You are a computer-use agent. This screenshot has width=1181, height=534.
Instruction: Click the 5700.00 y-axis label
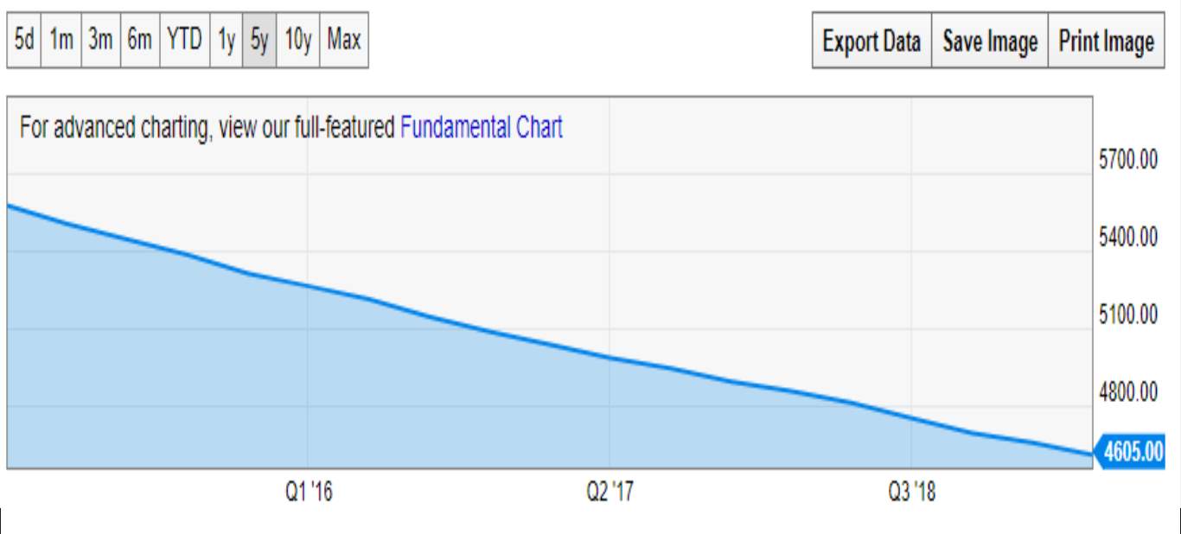[1128, 159]
